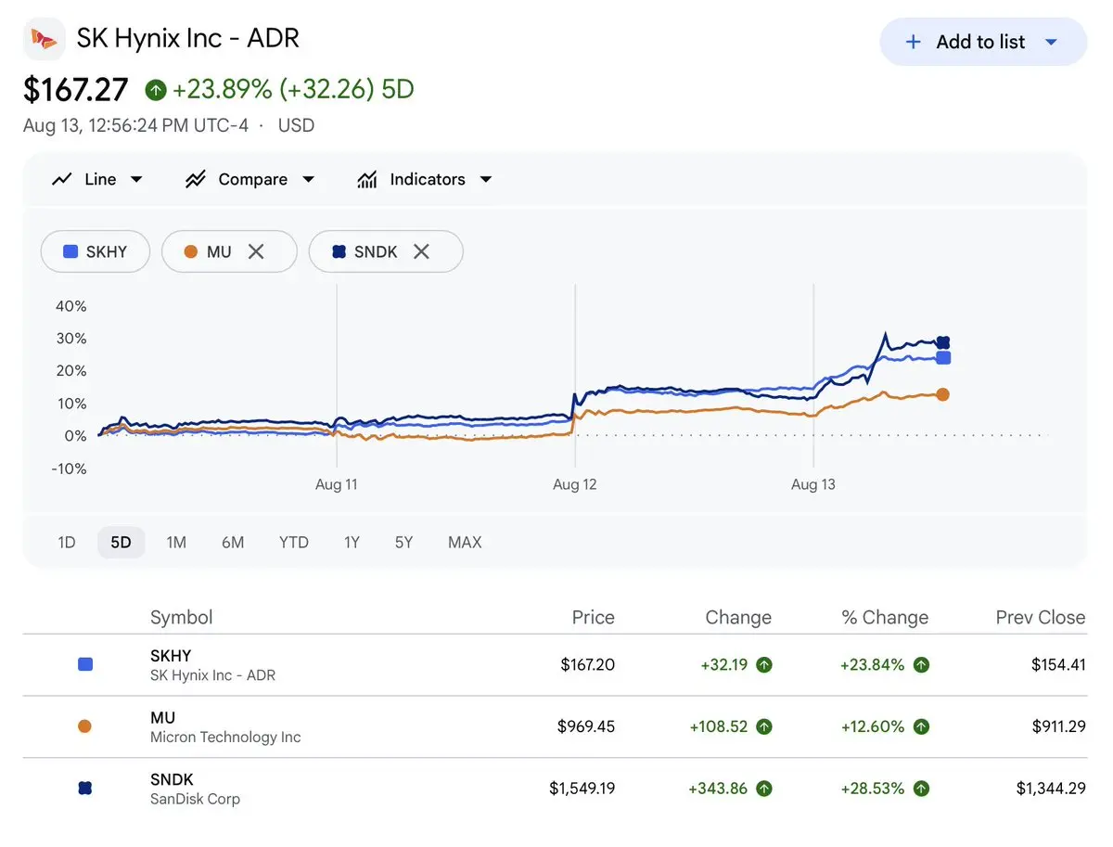Click the orange circle icon in MU row
This screenshot has height=847, width=1113.
85,726
